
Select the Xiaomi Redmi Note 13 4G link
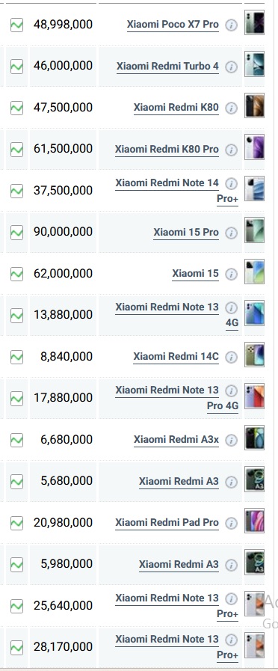176,315
